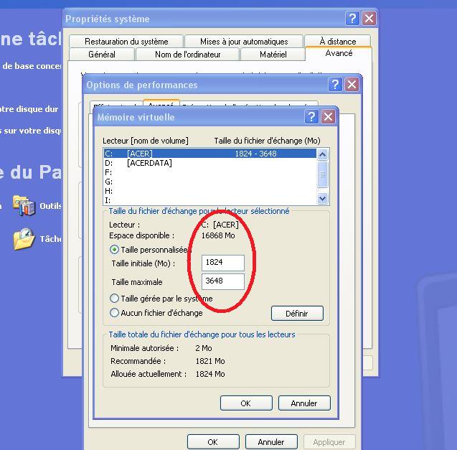Switch to Nom de l'ordinateur tab
Viewport: 457px width, 450px height.
(x=188, y=55)
